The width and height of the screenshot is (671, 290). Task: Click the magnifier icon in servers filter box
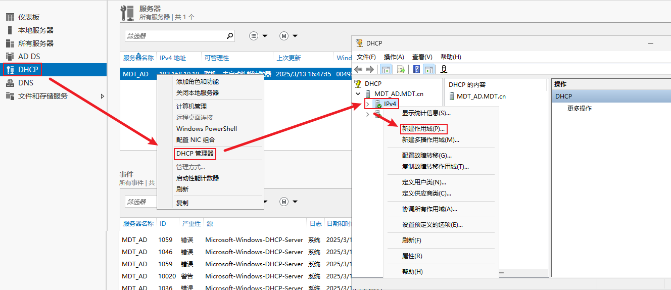coord(230,36)
